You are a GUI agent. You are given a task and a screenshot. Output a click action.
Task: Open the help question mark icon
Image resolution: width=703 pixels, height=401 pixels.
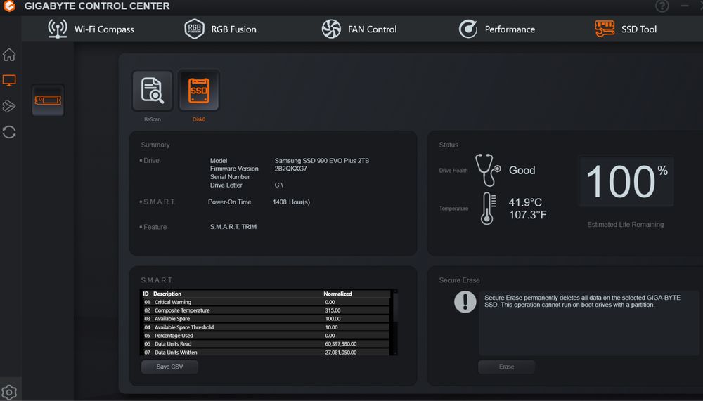pyautogui.click(x=662, y=6)
